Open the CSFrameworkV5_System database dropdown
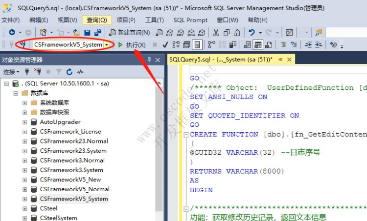This screenshot has height=221, width=367. click(x=107, y=45)
